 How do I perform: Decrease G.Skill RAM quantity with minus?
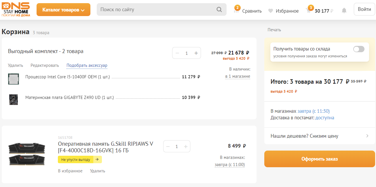point(168,147)
